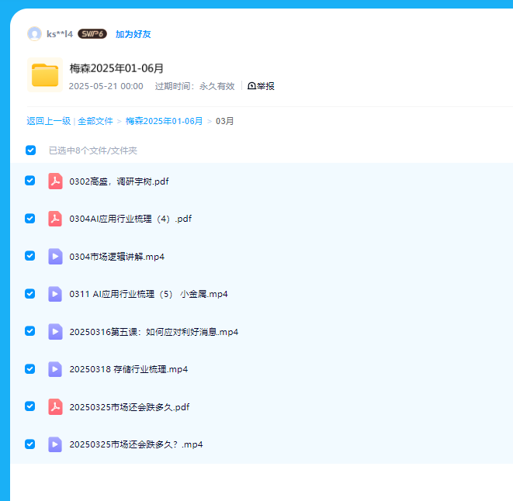Open the file 0304市场逻辑讲解.mp4
513x501 pixels.
116,257
